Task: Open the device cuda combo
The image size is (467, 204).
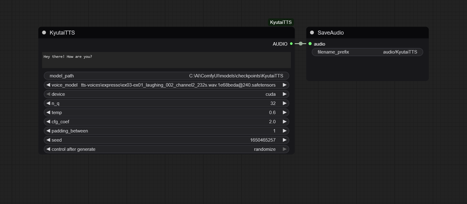Action: point(167,94)
